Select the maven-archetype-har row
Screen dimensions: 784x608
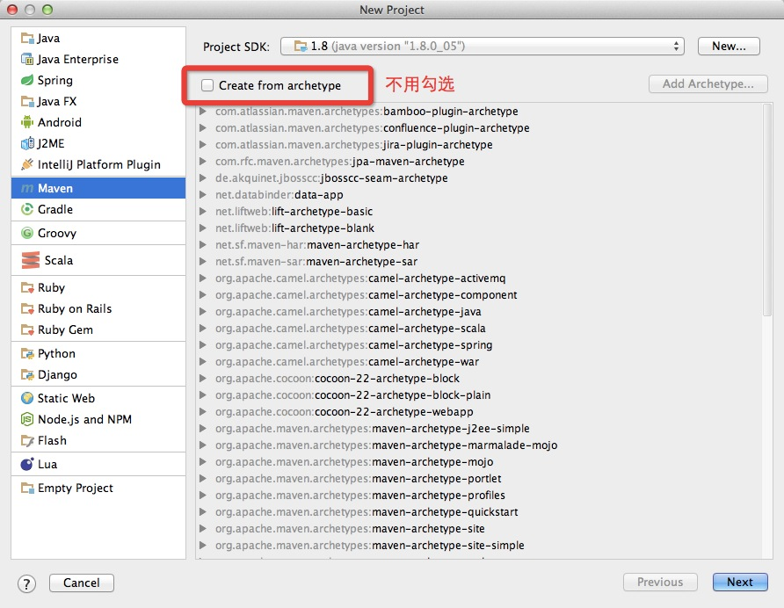(x=480, y=244)
